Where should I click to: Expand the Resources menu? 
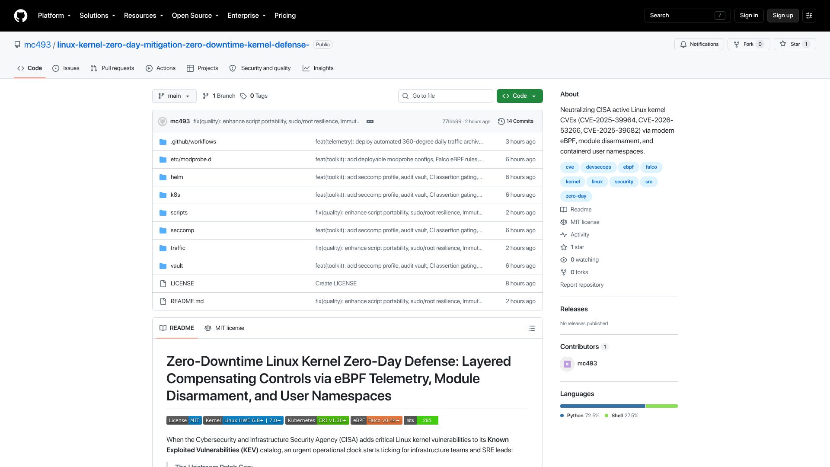click(144, 16)
